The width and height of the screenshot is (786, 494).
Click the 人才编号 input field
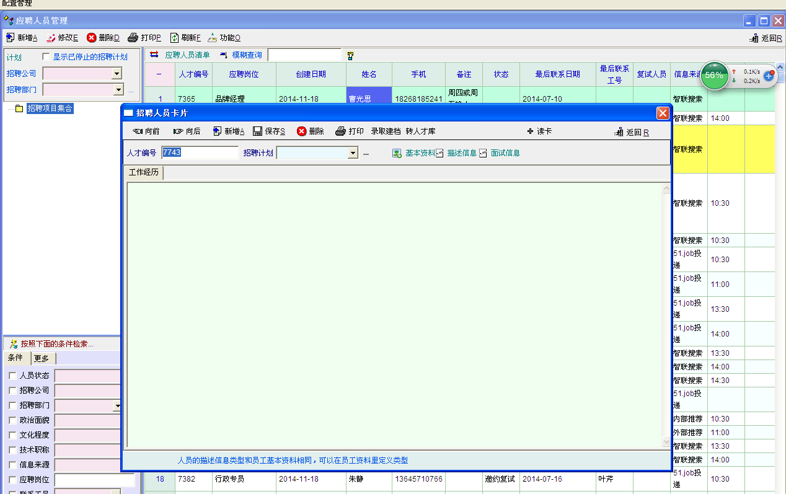tap(200, 152)
